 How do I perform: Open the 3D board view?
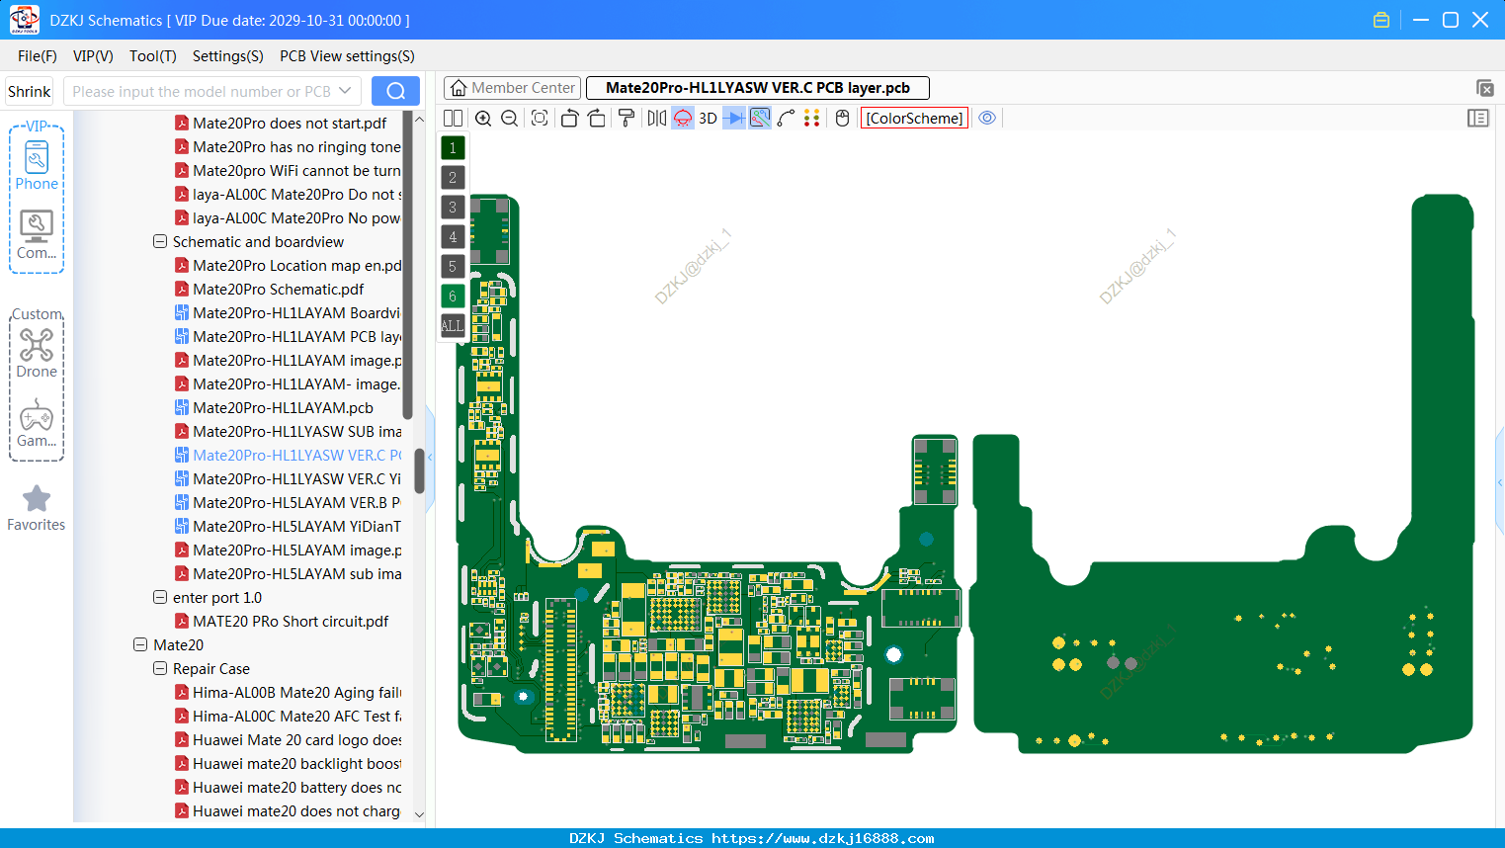point(708,119)
